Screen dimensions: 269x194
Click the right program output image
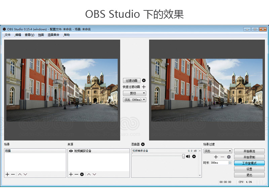207,90
